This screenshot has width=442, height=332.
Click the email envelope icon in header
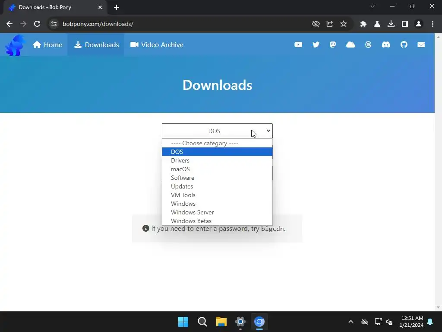pyautogui.click(x=421, y=45)
